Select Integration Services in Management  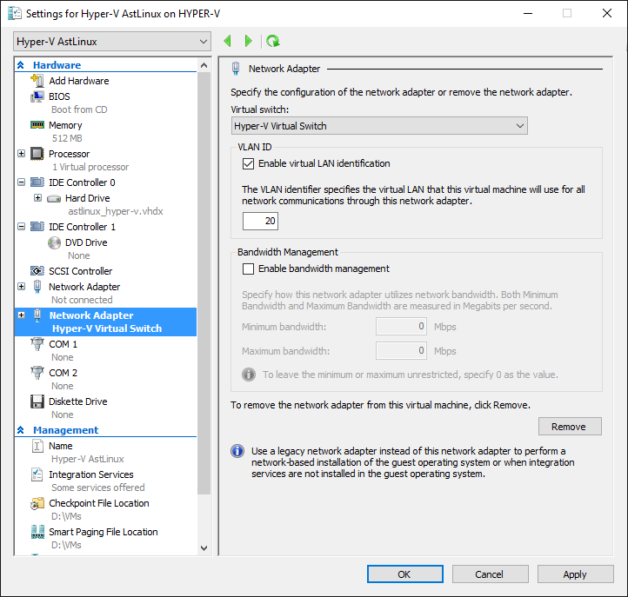tap(91, 474)
